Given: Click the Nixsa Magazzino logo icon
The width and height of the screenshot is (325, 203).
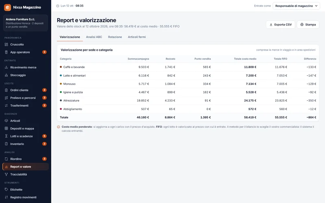Looking at the screenshot, I should pos(7,7).
